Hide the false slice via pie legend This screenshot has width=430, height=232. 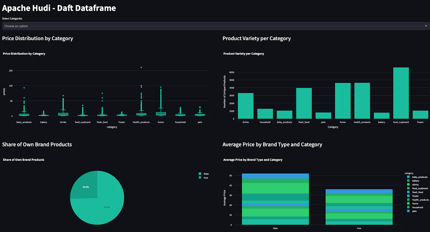tap(204, 174)
